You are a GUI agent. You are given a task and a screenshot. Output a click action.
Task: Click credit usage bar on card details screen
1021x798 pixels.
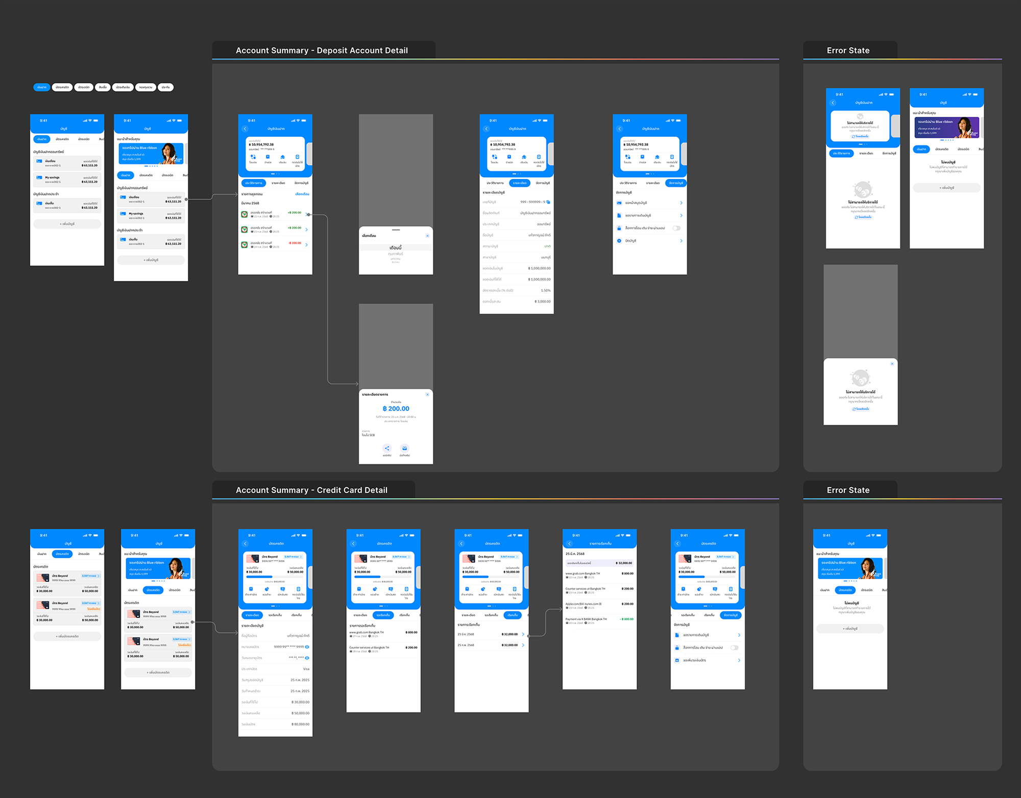tap(275, 577)
